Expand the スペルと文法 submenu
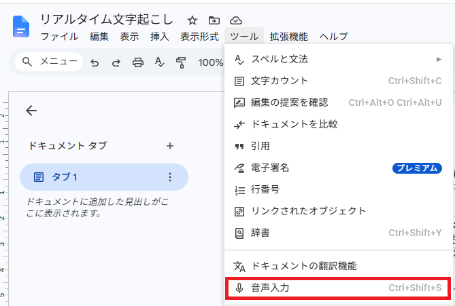This screenshot has height=306, width=455. (x=339, y=59)
